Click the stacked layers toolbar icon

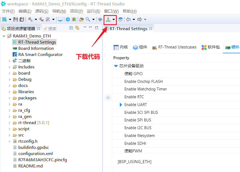pyautogui.click(x=121, y=19)
